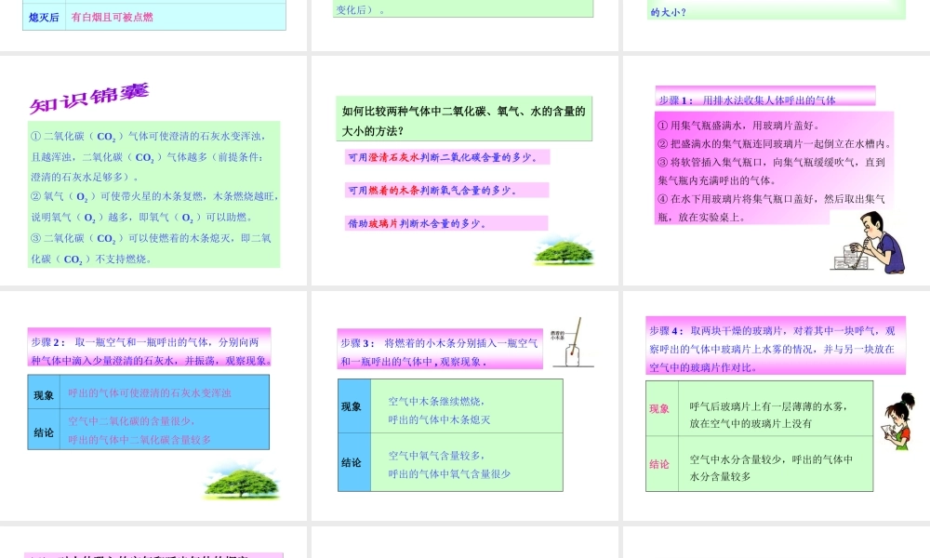Click the red 结论 cell in the 步骤4 table
930x558 pixels.
[662, 464]
